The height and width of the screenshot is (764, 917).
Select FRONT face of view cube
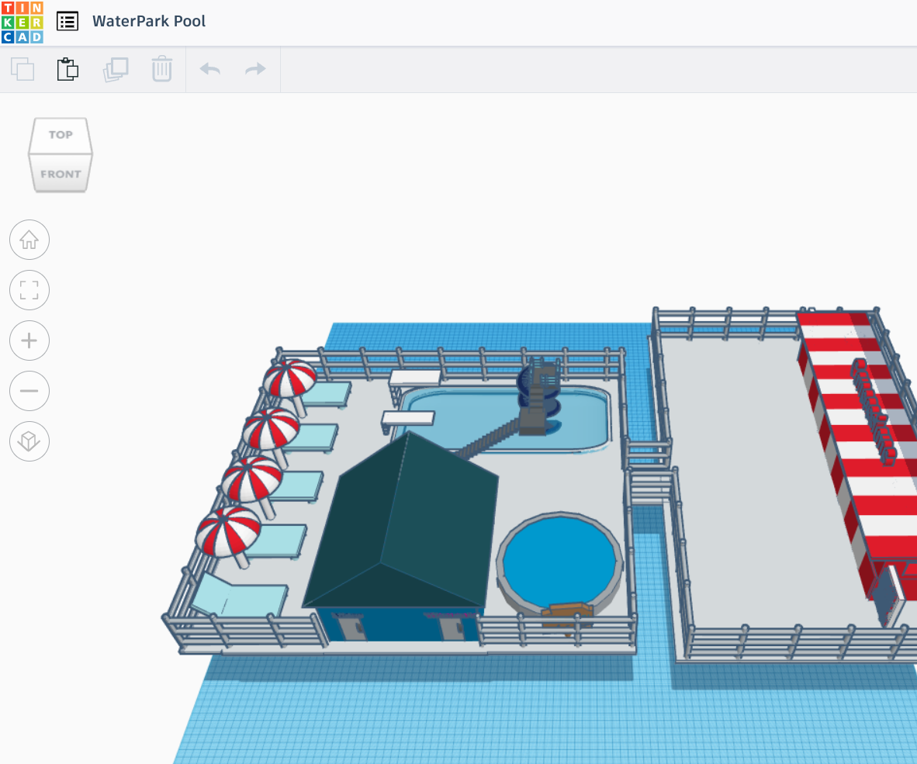(61, 174)
